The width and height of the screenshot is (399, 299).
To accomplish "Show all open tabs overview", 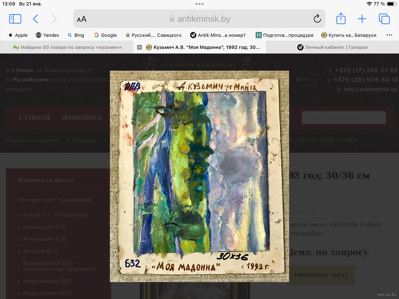I will point(384,19).
